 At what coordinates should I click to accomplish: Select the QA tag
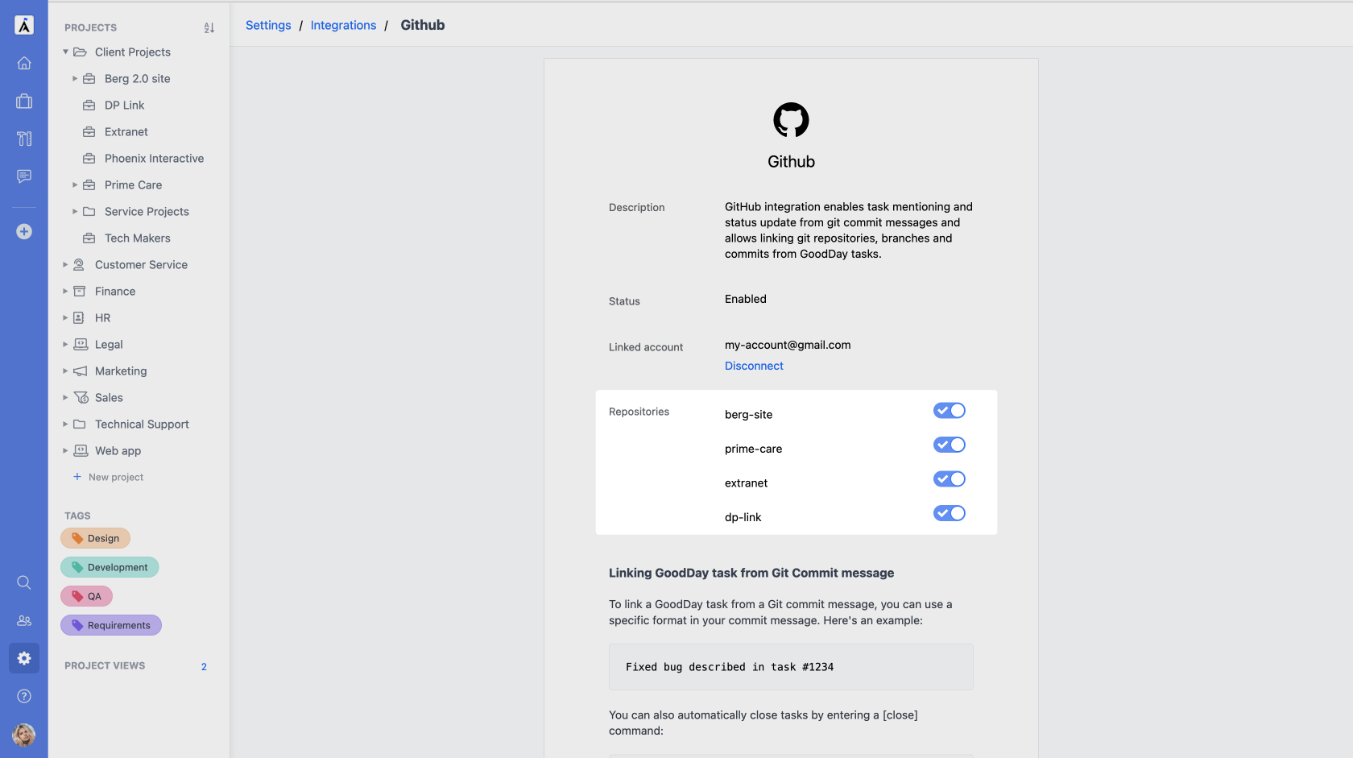86,596
